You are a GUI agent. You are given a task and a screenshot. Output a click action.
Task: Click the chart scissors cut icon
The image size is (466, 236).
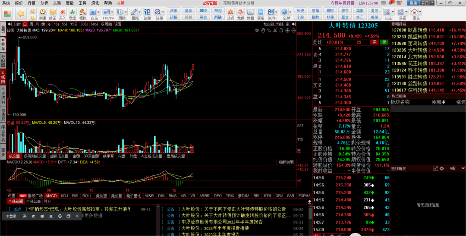coord(275,30)
